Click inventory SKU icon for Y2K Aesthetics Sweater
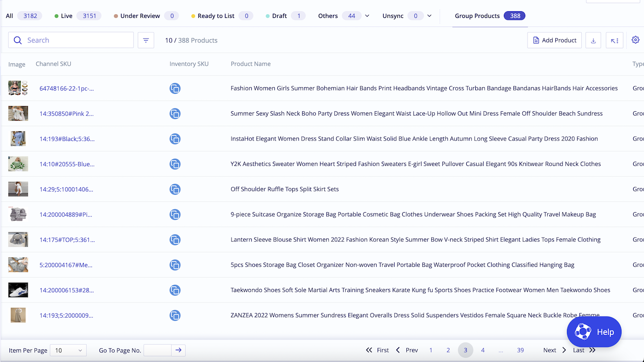644x362 pixels. pyautogui.click(x=175, y=164)
